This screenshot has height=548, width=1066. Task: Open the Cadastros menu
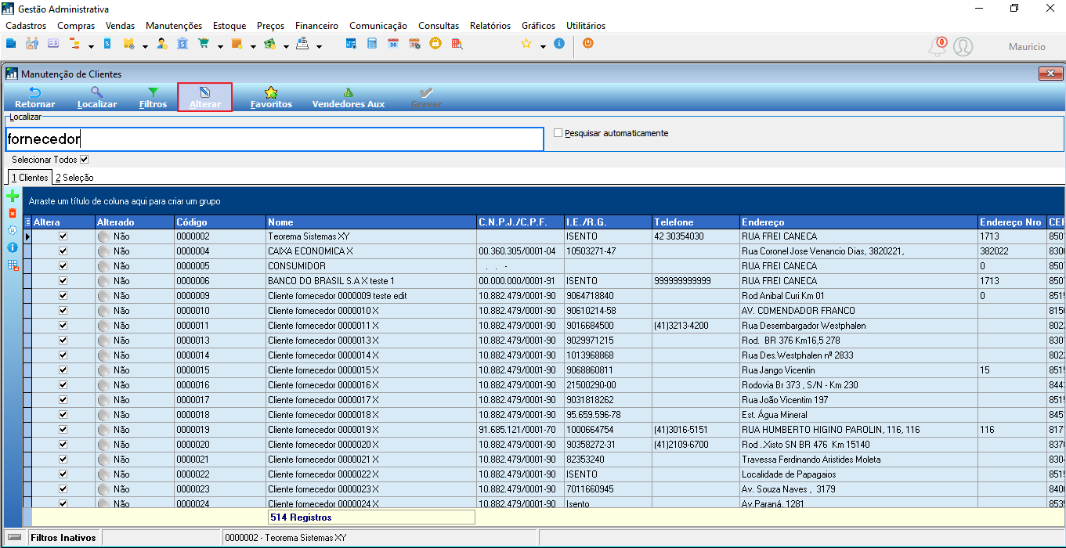(x=26, y=26)
